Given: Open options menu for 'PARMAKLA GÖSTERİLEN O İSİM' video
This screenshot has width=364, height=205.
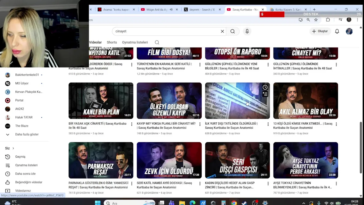Looking at the screenshot, I should [x=132, y=184].
